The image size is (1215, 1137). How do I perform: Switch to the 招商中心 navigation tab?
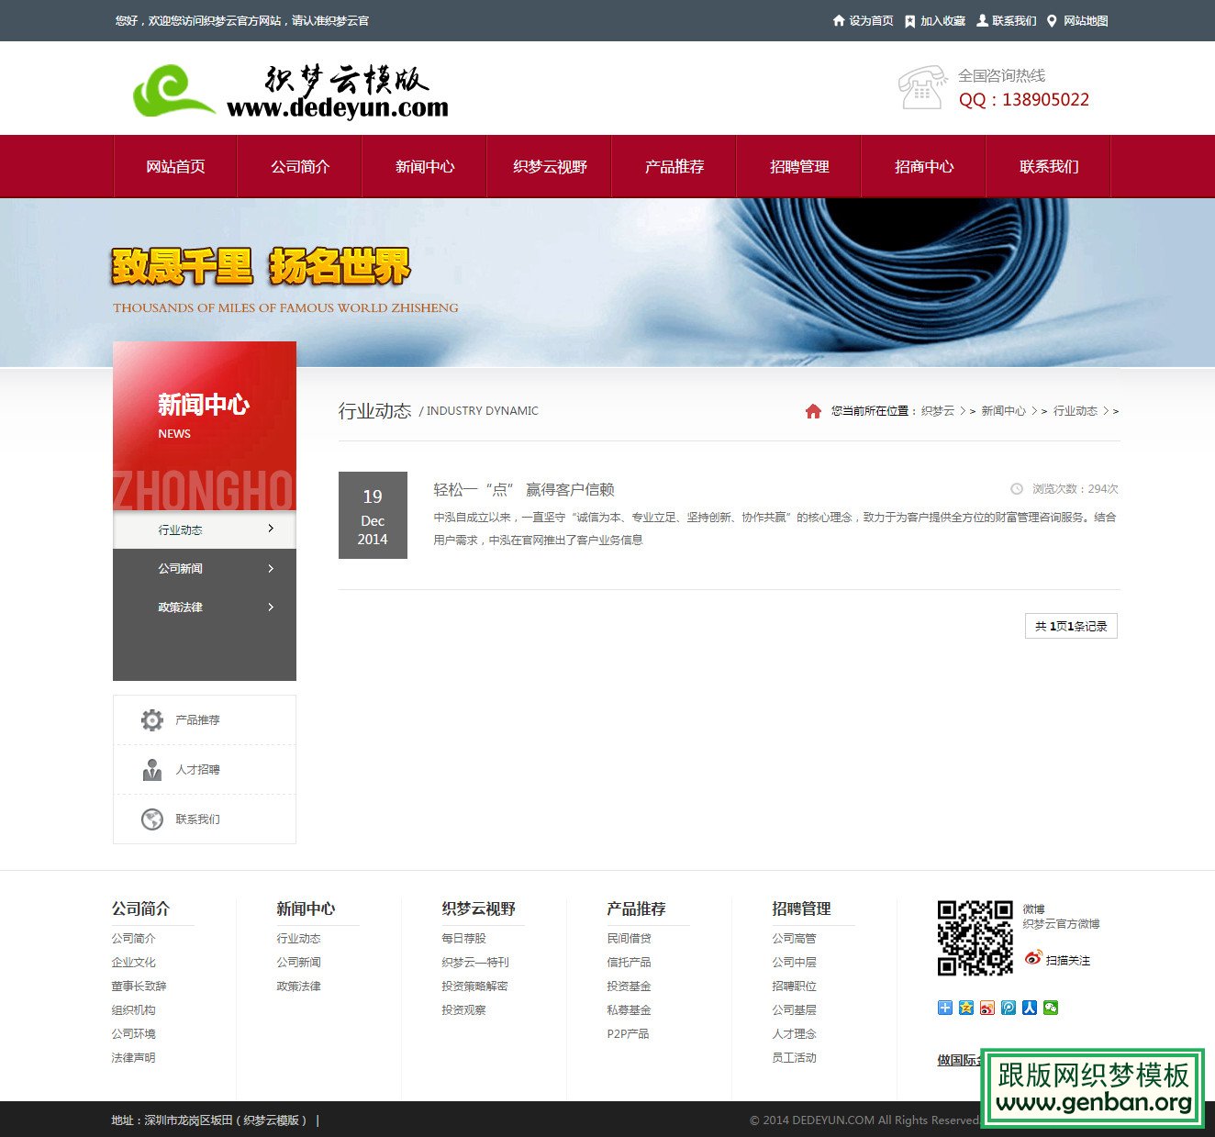[923, 166]
